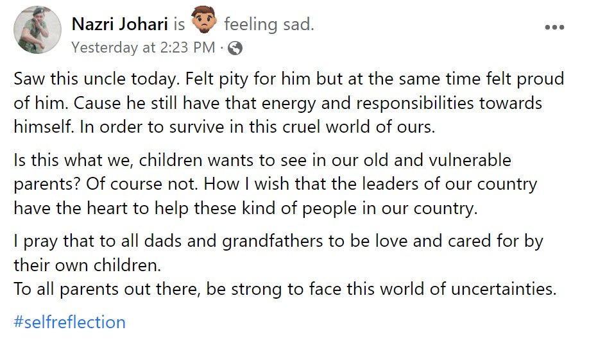Follow the #selfreflection hashtag link
Image resolution: width=589 pixels, height=341 pixels.
[x=69, y=321]
